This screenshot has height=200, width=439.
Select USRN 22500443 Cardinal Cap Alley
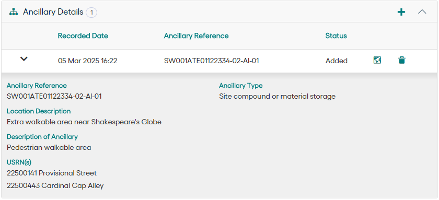click(55, 185)
